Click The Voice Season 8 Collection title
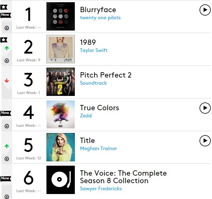Viewport: 212px width, 199px height. (123, 177)
